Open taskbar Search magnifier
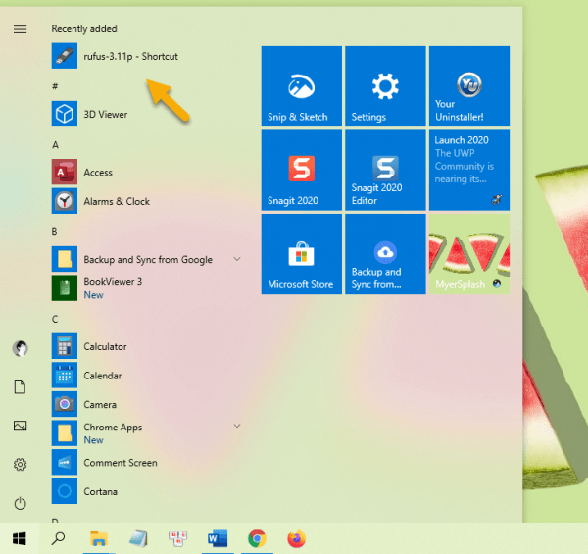Viewport: 588px width, 554px height. (58, 538)
